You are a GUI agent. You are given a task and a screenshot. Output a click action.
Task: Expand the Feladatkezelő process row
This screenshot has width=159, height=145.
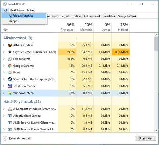(x=4, y=59)
